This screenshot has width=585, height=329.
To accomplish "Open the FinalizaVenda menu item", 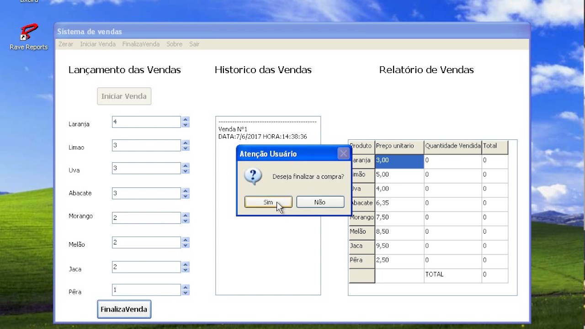I will pyautogui.click(x=141, y=44).
